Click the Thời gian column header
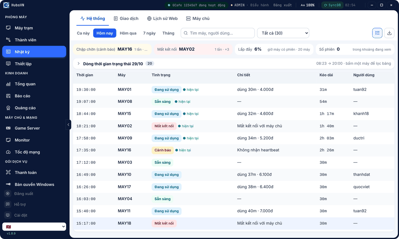The image size is (399, 239). pyautogui.click(x=85, y=75)
